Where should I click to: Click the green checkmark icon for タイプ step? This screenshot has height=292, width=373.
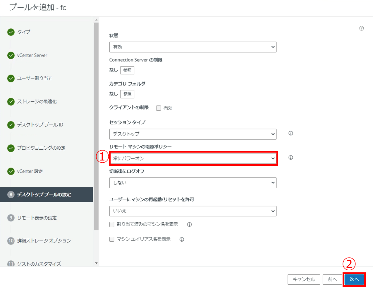tap(11, 32)
